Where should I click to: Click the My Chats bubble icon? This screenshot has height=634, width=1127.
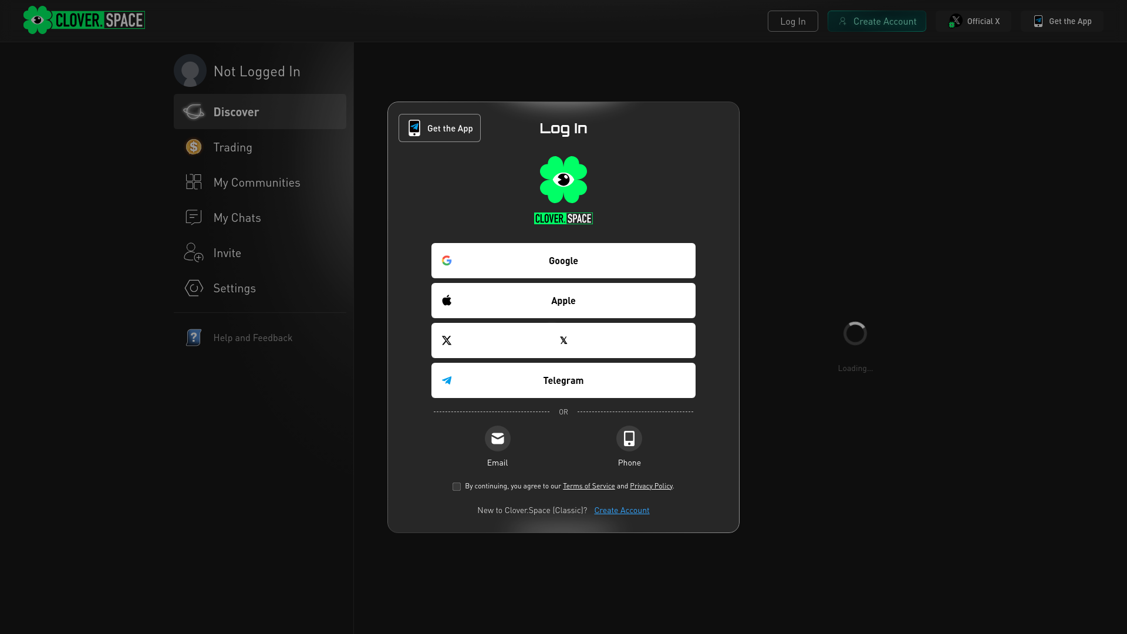[194, 217]
